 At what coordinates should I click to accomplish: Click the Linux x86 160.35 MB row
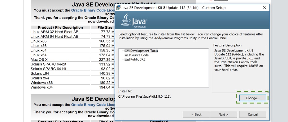pos(73,41)
